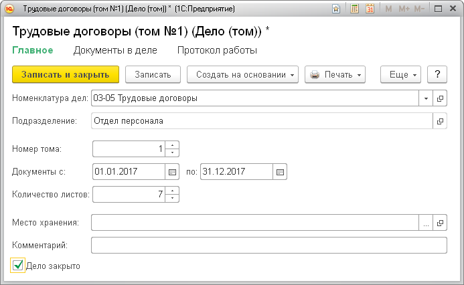Click the Подразделение field Отдел персонала
This screenshot has height=285, width=464.
pyautogui.click(x=262, y=121)
